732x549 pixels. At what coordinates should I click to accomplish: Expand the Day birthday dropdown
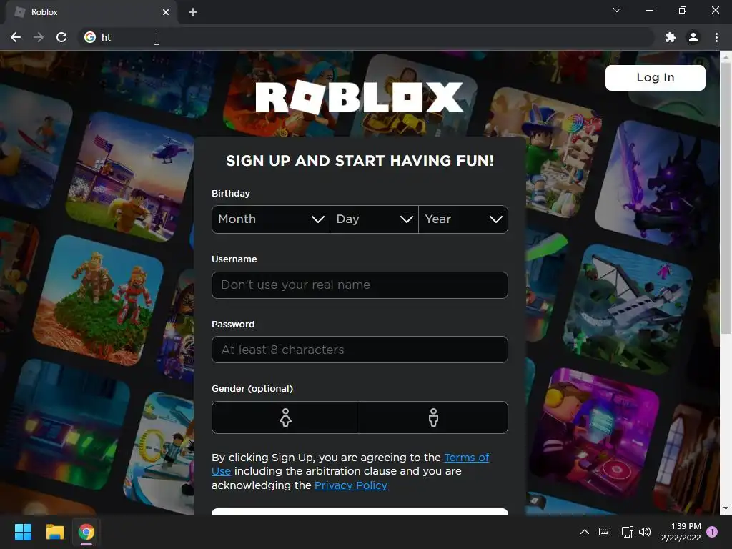(x=374, y=219)
